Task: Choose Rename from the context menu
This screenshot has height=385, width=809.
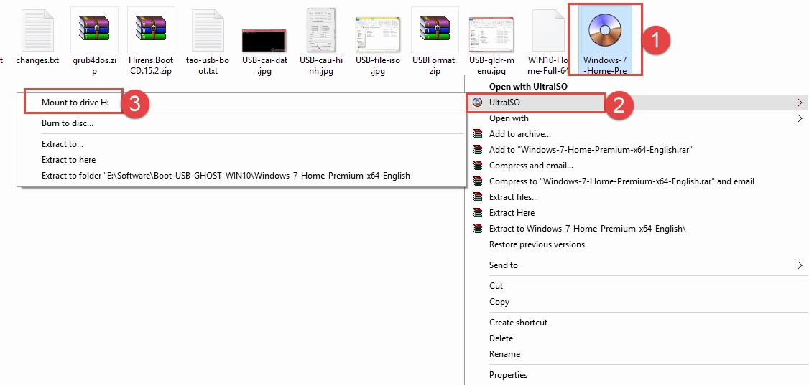Action: click(x=504, y=354)
